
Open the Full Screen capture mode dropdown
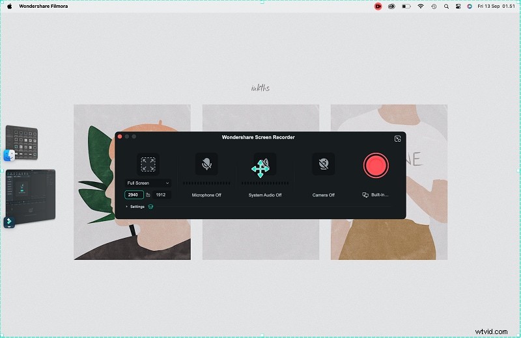pyautogui.click(x=148, y=183)
